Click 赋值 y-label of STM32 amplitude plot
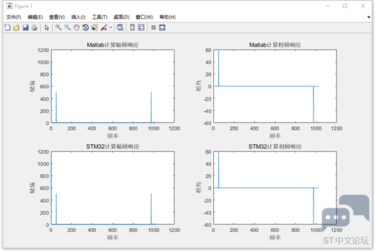This screenshot has height=251, width=375. click(32, 188)
